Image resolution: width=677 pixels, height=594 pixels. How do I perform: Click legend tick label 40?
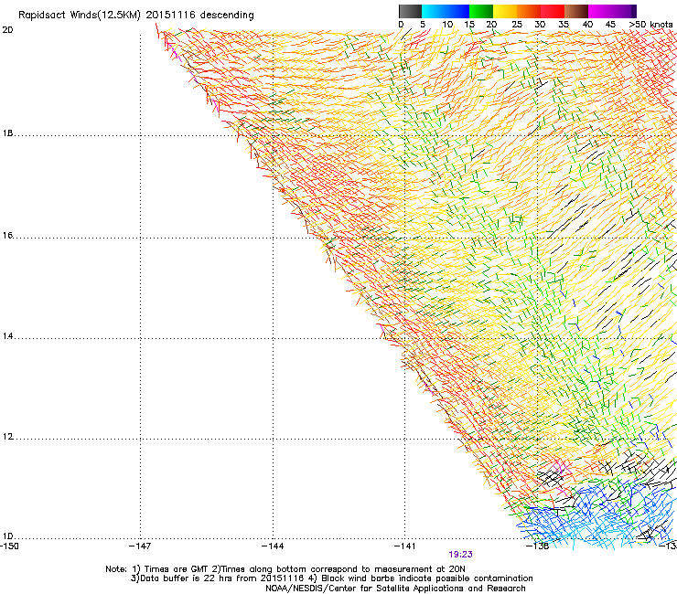(587, 25)
